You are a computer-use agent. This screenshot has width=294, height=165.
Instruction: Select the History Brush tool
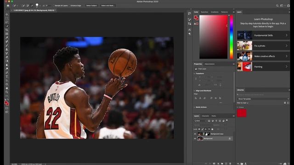pyautogui.click(x=7, y=53)
